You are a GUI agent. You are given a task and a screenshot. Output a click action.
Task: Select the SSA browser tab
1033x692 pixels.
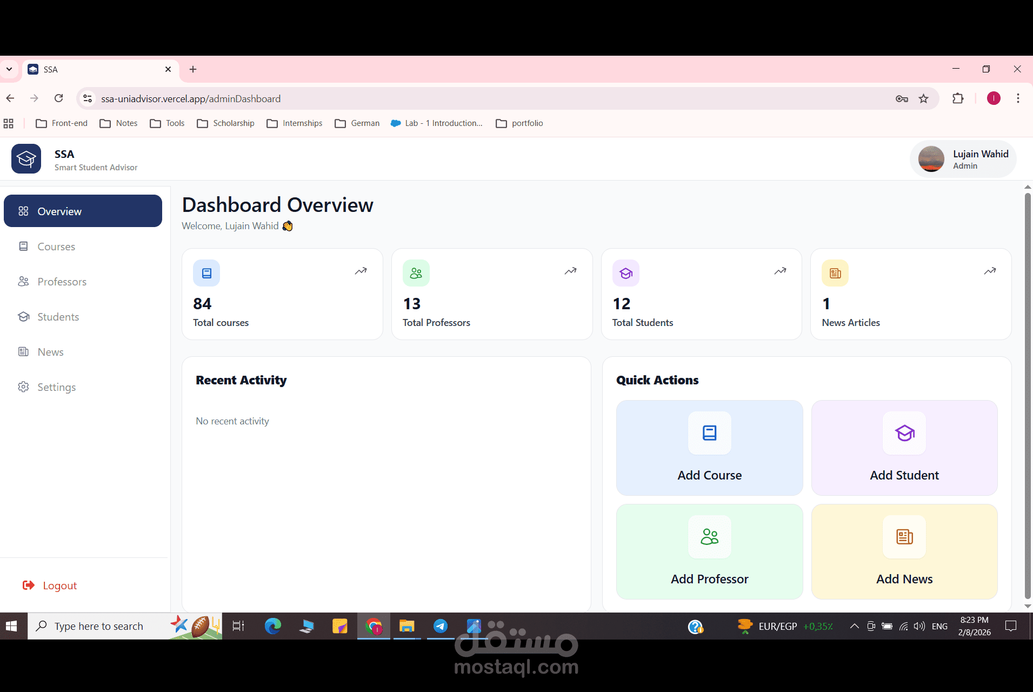[x=101, y=69]
